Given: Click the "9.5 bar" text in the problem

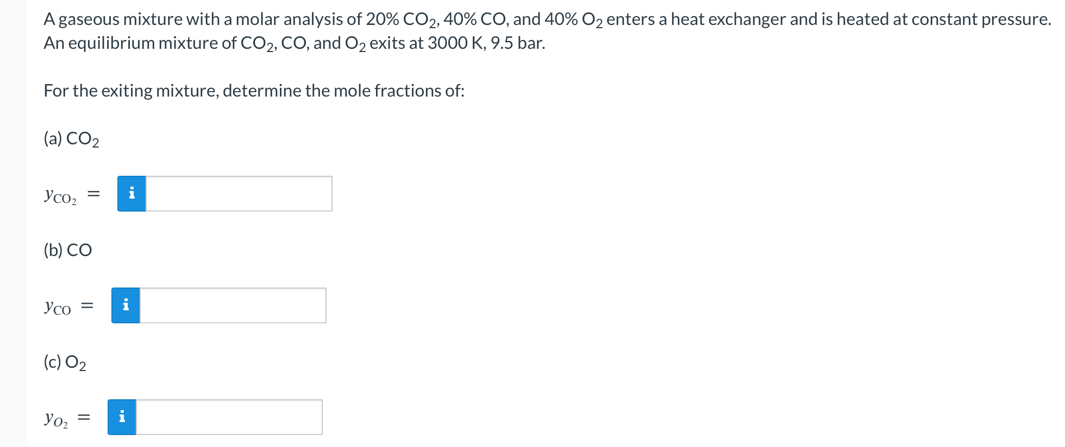Looking at the screenshot, I should (517, 43).
